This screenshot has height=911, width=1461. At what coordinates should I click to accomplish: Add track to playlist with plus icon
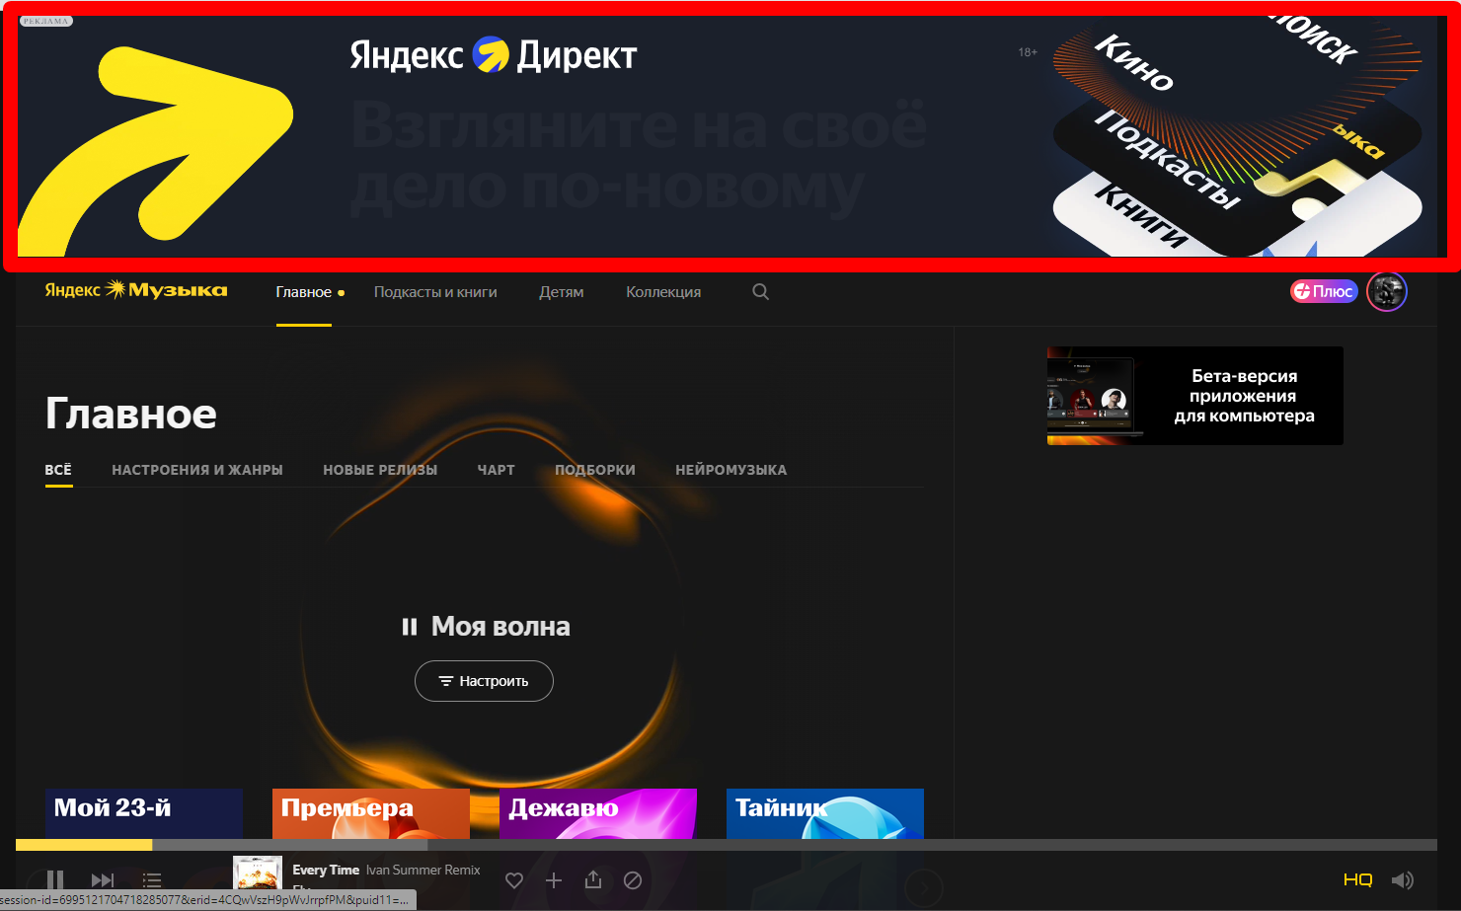(x=554, y=879)
